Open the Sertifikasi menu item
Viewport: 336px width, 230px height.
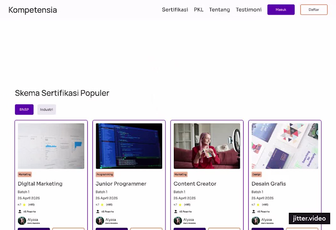tap(175, 10)
